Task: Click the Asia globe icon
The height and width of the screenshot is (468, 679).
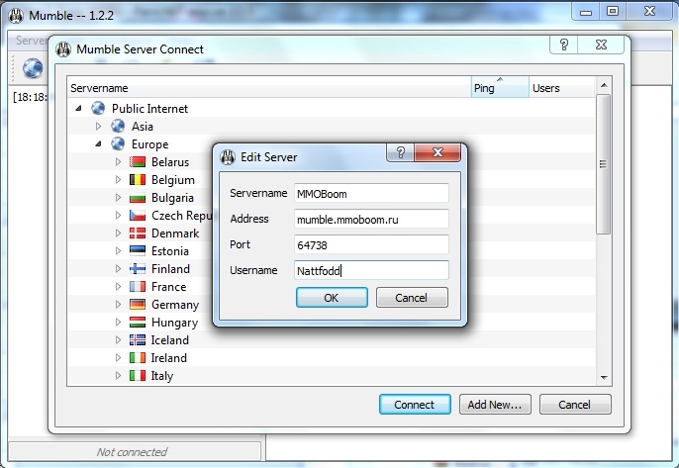Action: pyautogui.click(x=118, y=126)
